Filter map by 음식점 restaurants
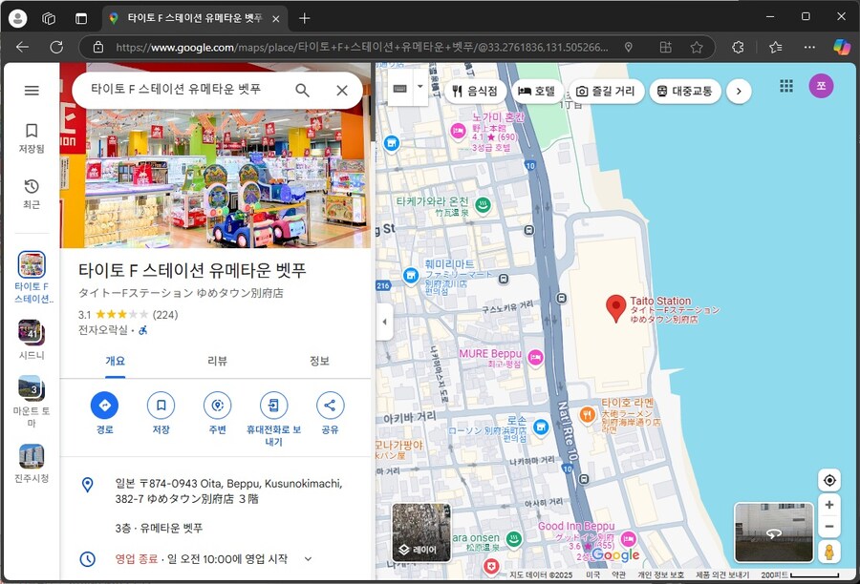The image size is (860, 584). (475, 91)
